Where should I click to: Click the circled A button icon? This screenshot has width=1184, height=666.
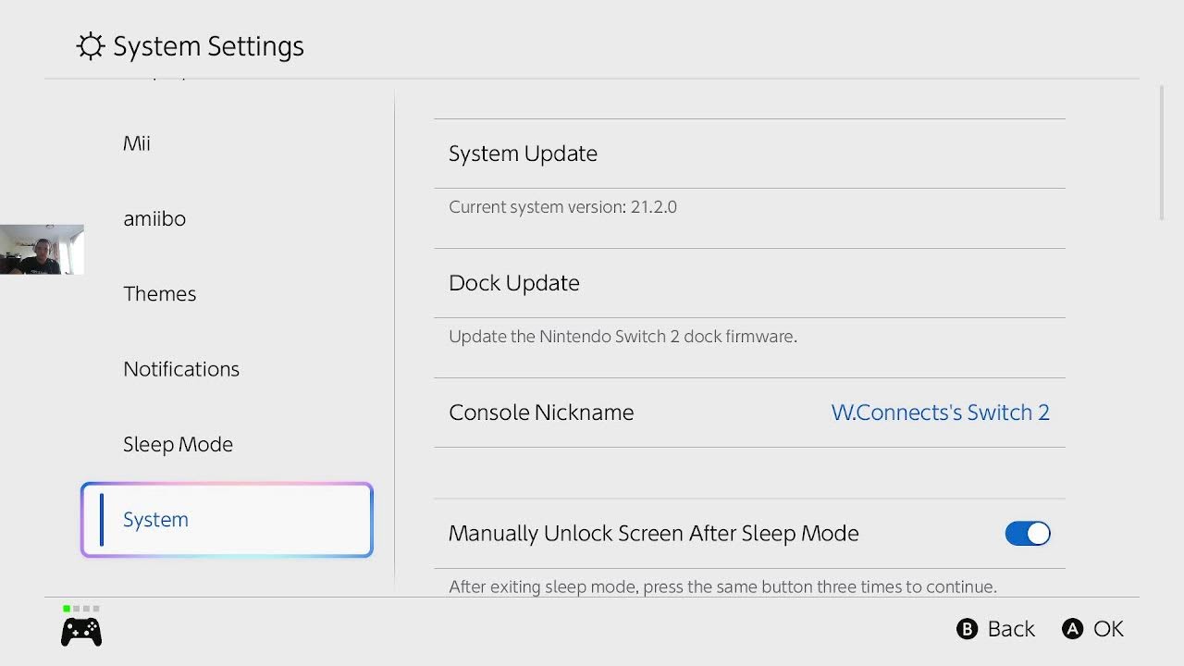(x=1072, y=629)
